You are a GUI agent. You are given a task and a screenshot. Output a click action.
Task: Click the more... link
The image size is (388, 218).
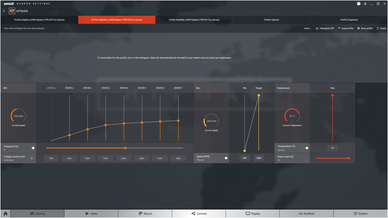tap(307, 28)
